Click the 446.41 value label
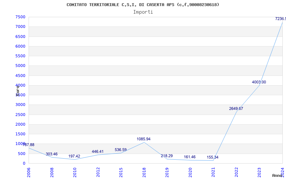The image size is (286, 179). pyautogui.click(x=98, y=151)
